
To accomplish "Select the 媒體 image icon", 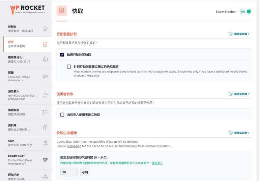I will 45,77.
